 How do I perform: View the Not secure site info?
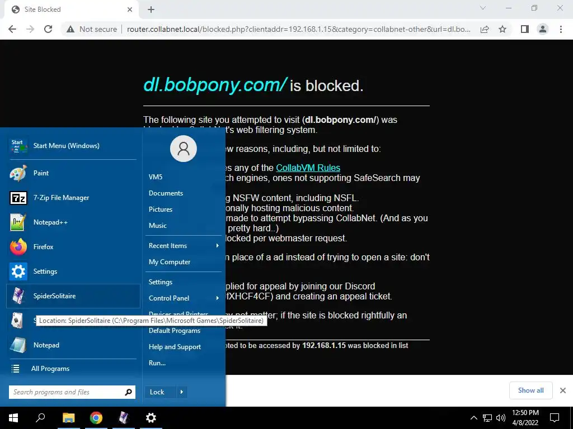[92, 29]
